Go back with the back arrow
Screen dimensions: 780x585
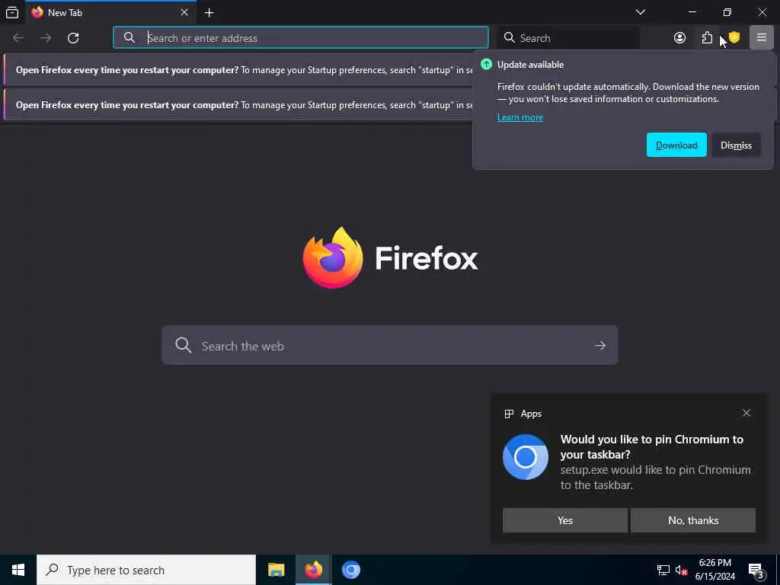(x=18, y=38)
